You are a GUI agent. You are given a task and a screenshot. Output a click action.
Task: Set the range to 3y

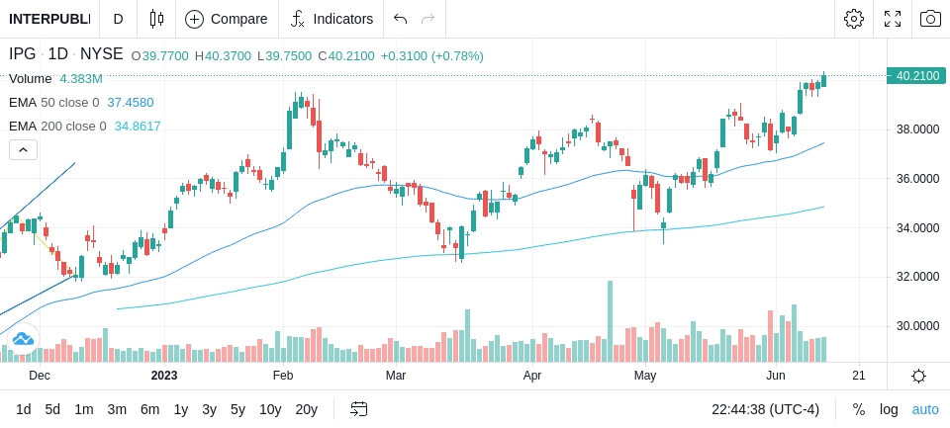209,410
